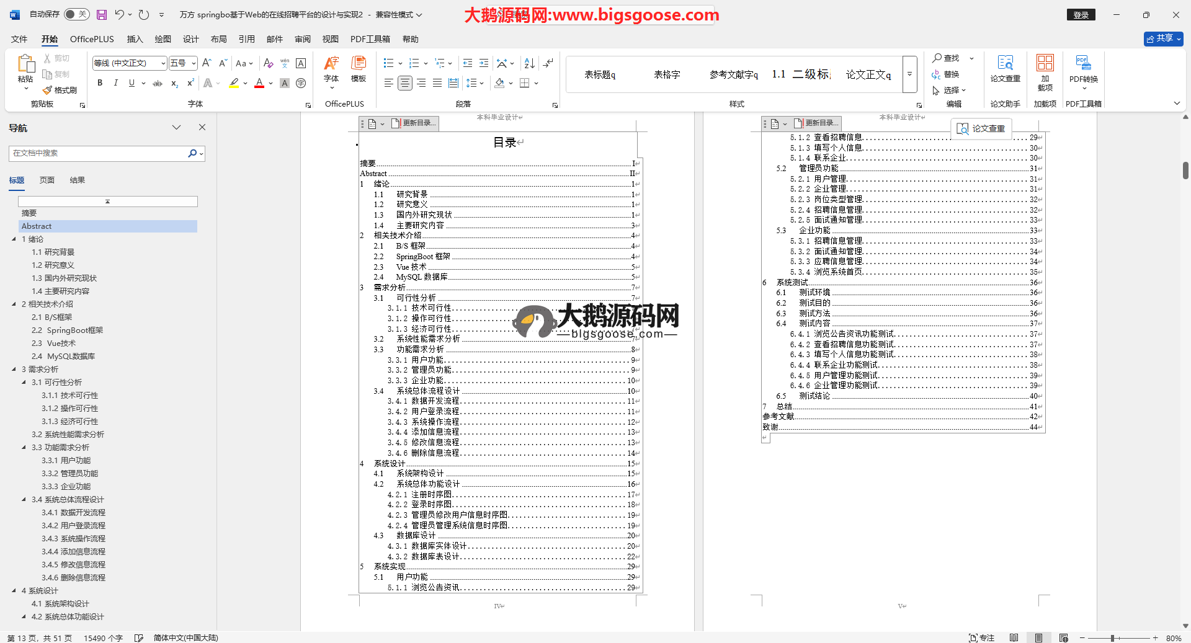Toggle the 自动保存 autosave switch
Image resolution: width=1191 pixels, height=643 pixels.
pyautogui.click(x=77, y=14)
